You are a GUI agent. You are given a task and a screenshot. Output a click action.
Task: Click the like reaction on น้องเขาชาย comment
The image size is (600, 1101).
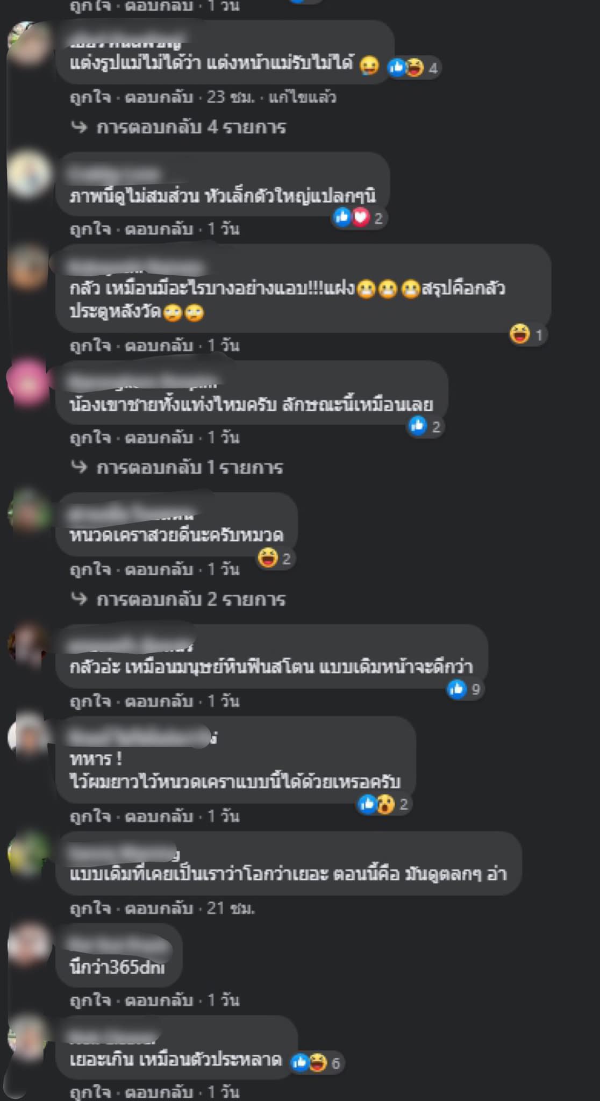point(425,426)
